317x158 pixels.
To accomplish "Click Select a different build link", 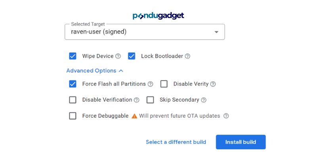I will tap(176, 142).
